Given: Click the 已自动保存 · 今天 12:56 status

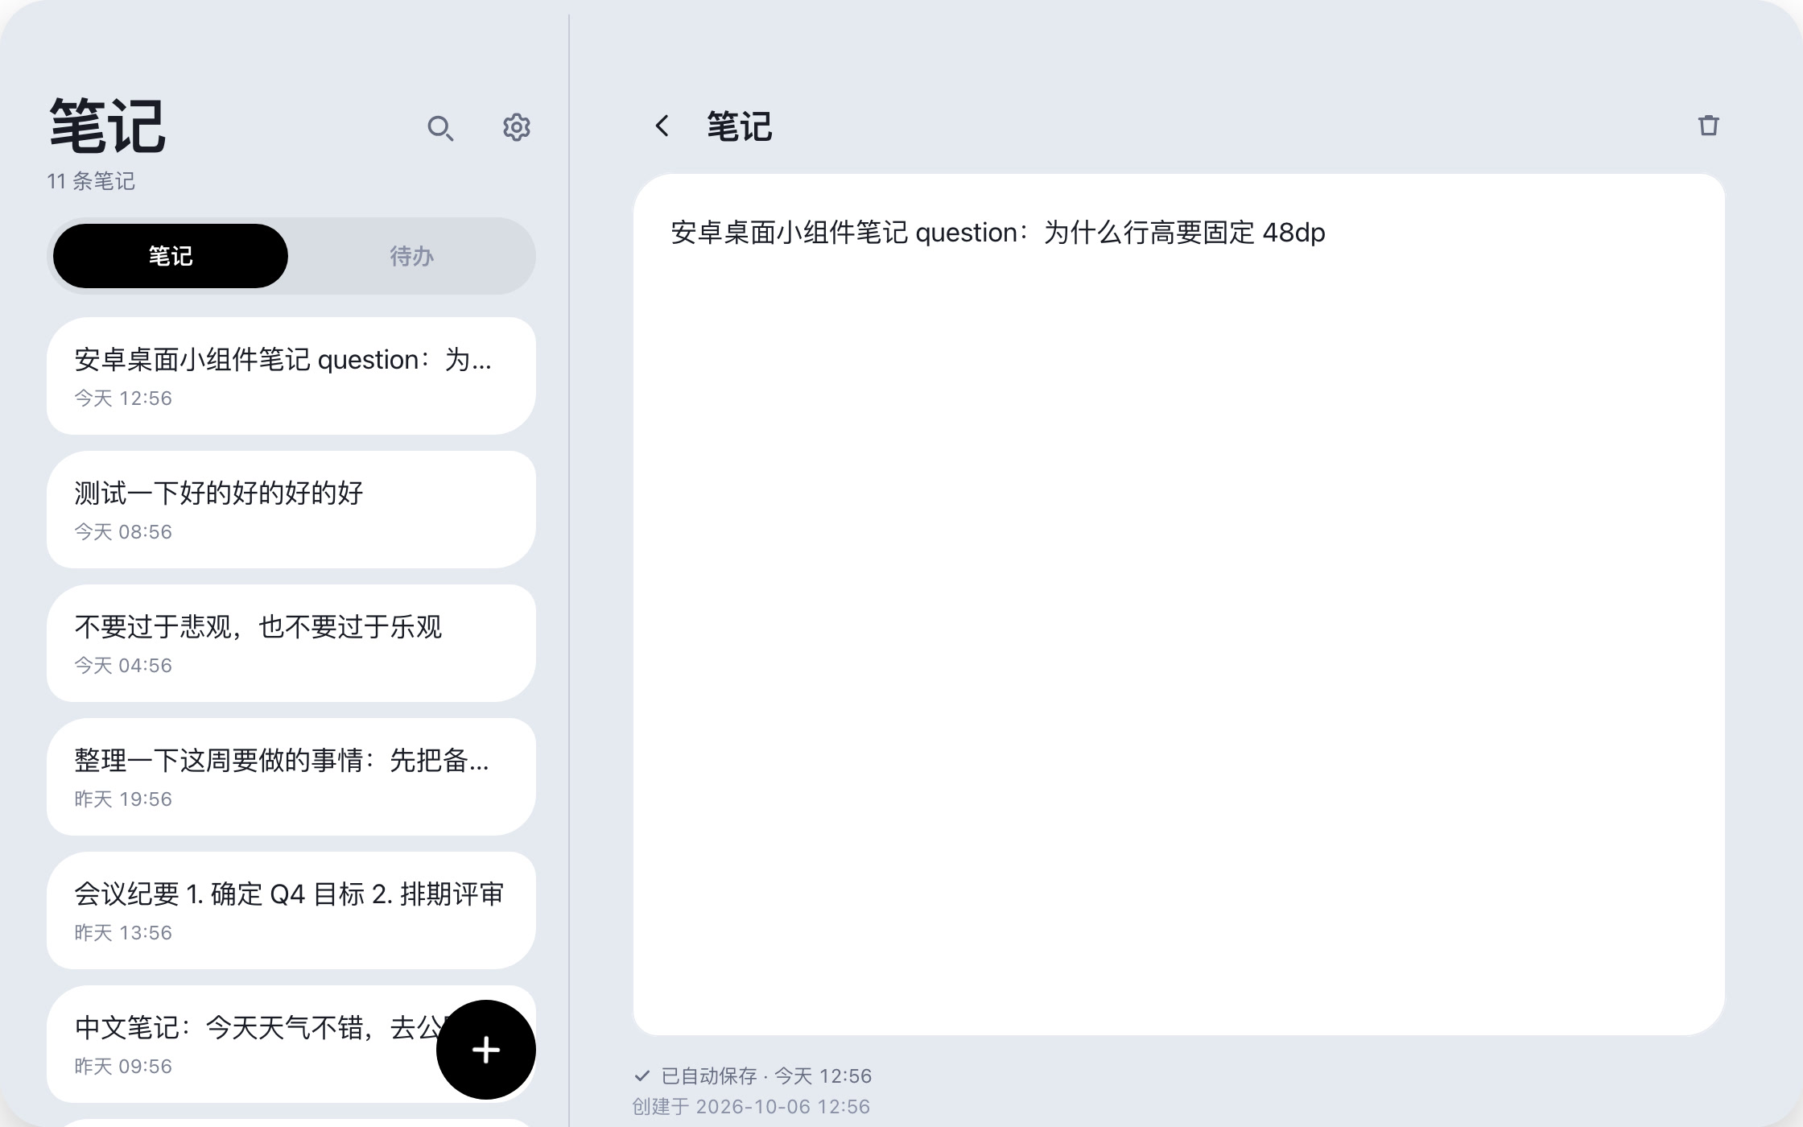Looking at the screenshot, I should [753, 1076].
